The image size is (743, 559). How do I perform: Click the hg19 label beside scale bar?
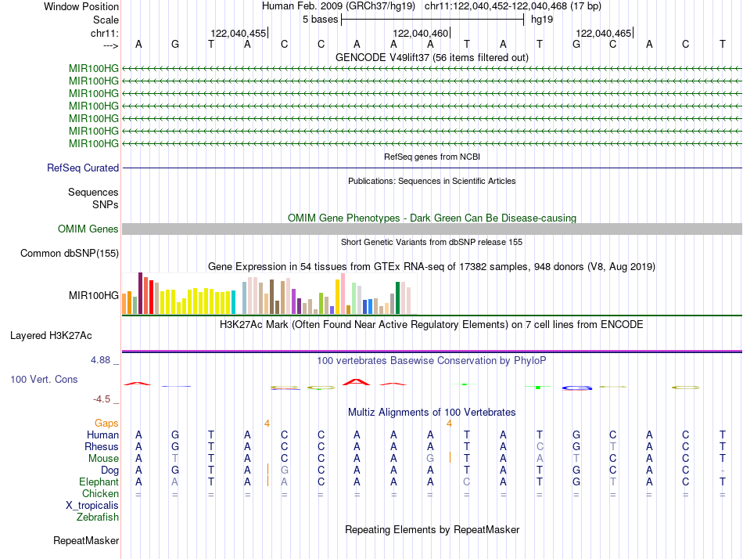pyautogui.click(x=542, y=20)
